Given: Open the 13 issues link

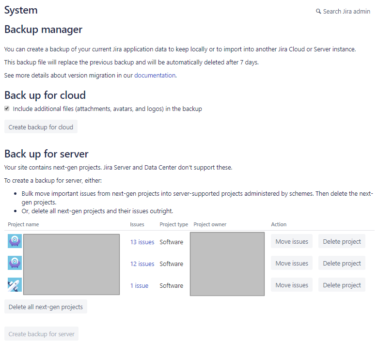Looking at the screenshot, I should pyautogui.click(x=142, y=242).
